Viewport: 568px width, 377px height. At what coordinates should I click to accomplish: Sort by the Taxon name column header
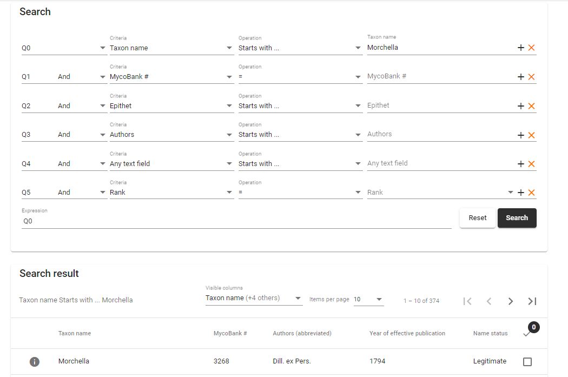[75, 334]
